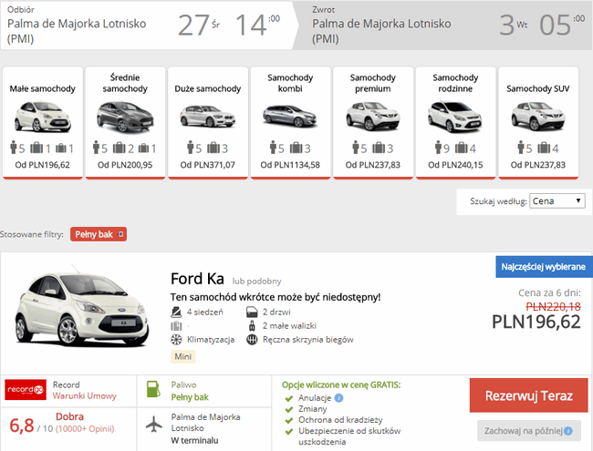
Task: Select the Samochody rodzinne category card
Action: 455,122
